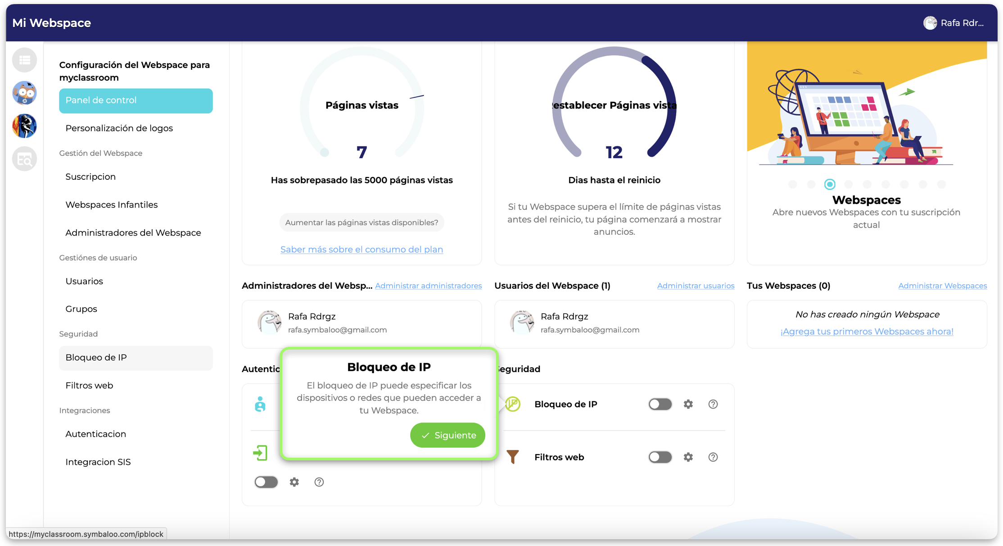This screenshot has width=1003, height=546.
Task: Open the owl mascot webspace avatar
Action: click(x=25, y=93)
